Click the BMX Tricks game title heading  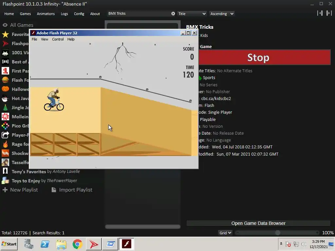[200, 27]
